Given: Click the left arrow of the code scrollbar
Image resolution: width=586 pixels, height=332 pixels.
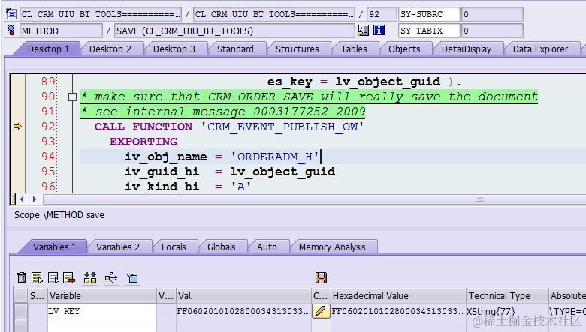Looking at the screenshot, I should click(x=22, y=199).
